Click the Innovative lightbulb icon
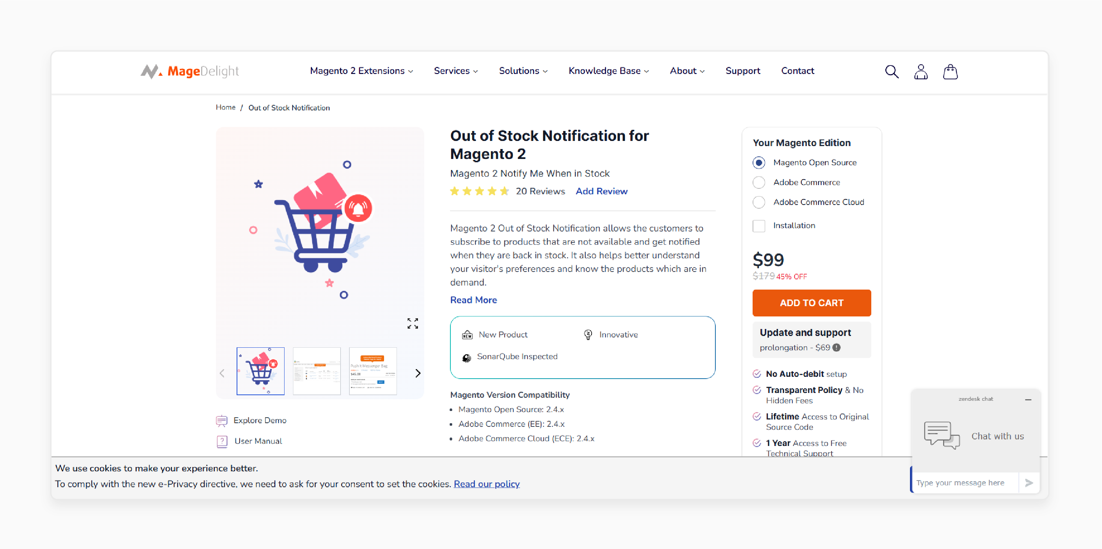Screen dimensions: 1102x549 click(588, 334)
